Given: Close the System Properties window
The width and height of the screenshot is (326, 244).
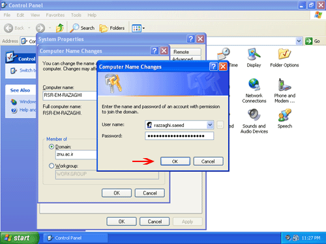Looking at the screenshot, I should pos(200,39).
